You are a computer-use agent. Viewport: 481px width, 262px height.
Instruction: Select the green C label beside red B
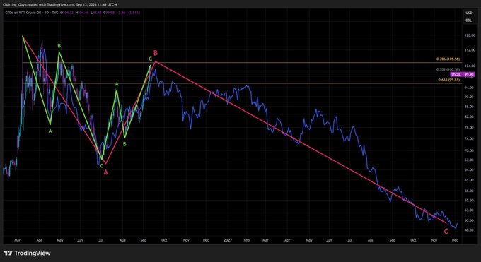pyautogui.click(x=150, y=59)
